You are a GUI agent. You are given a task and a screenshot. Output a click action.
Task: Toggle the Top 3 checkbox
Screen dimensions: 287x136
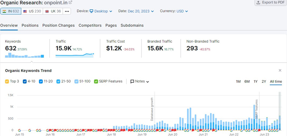tap(7, 82)
